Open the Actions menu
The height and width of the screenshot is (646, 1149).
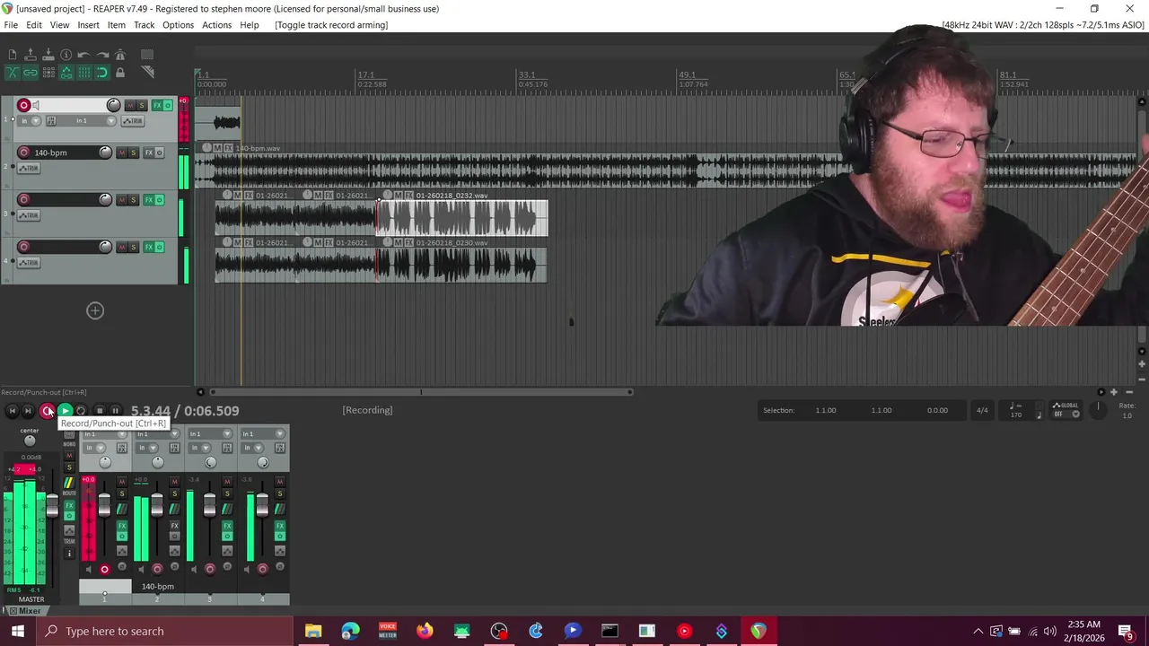216,24
